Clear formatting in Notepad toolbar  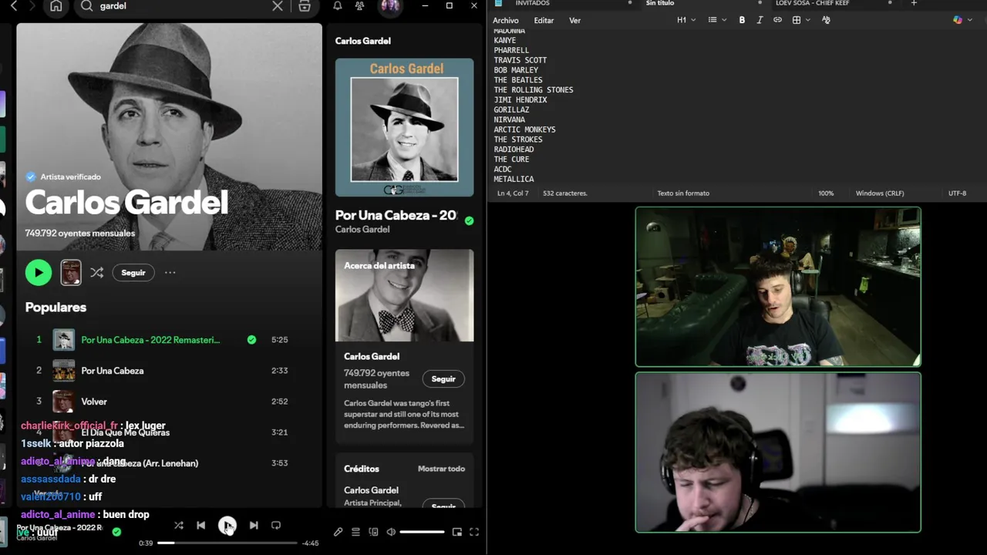[x=826, y=20]
